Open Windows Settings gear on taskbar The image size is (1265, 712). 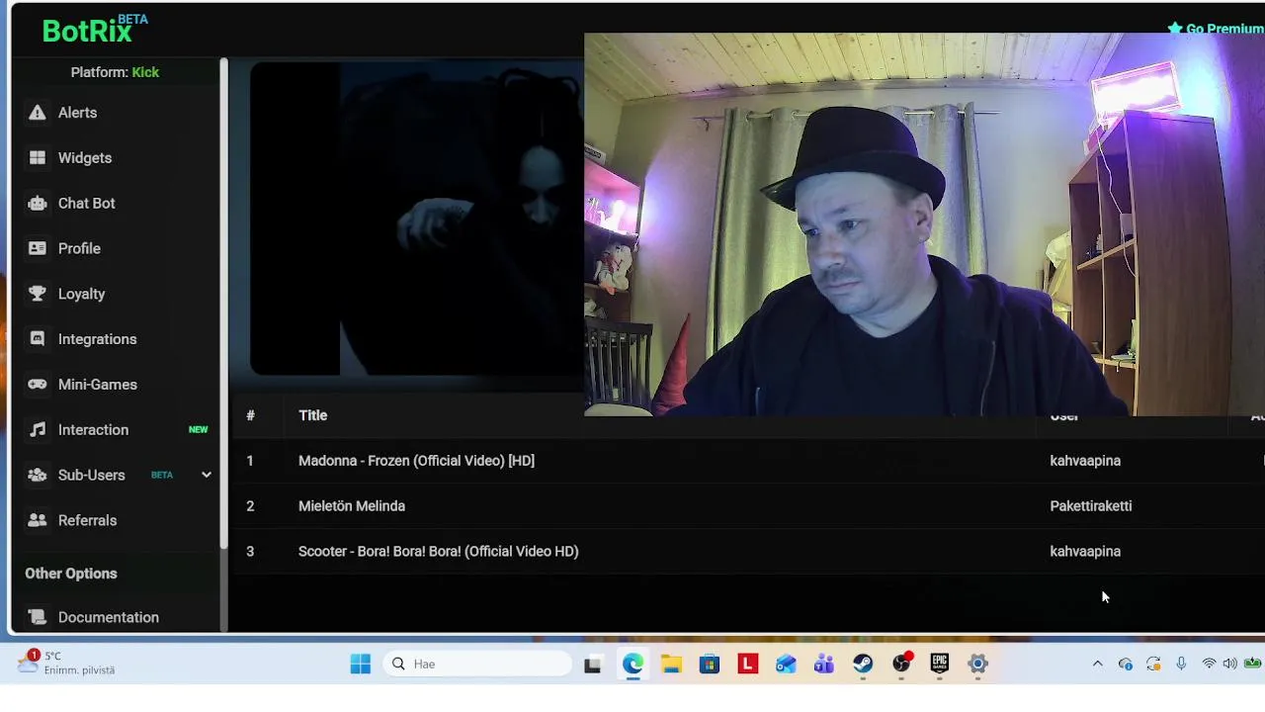click(x=977, y=665)
